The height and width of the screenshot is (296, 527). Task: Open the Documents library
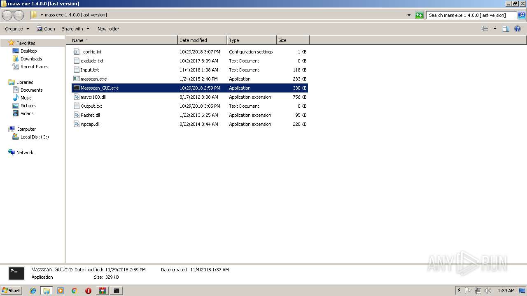[31, 90]
